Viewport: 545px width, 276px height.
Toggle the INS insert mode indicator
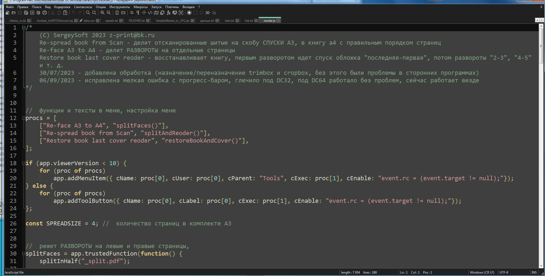coord(534,272)
